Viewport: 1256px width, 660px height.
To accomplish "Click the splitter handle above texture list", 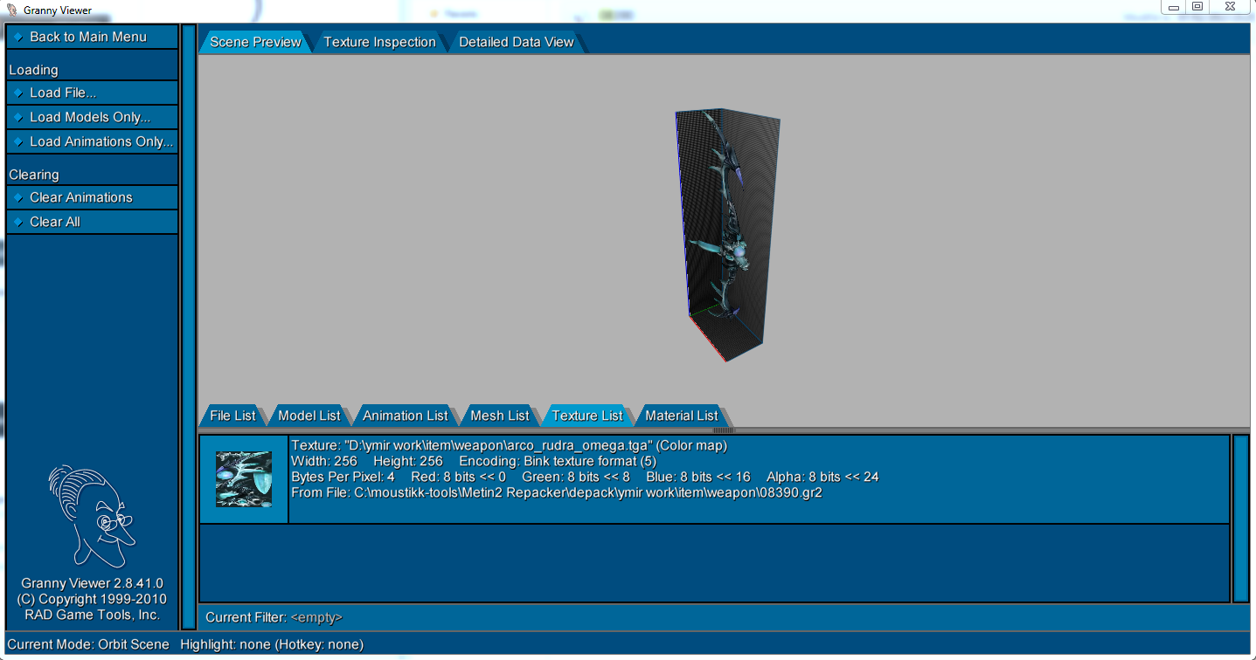I will pyautogui.click(x=724, y=430).
